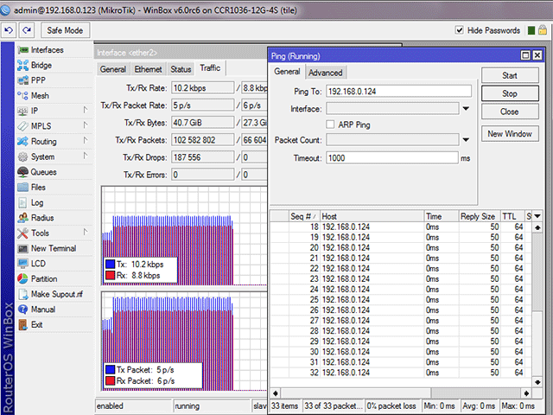The height and width of the screenshot is (415, 553).
Task: Click the Host column header
Action: coord(372,216)
